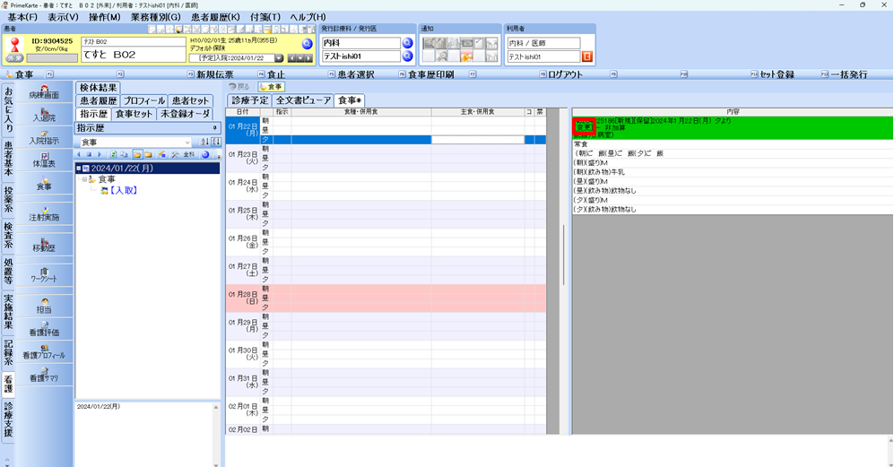This screenshot has width=894, height=467.
Task: Switch to the 未登録オーダ tab
Action: click(x=186, y=114)
